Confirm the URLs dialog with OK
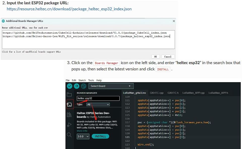 (155, 57)
